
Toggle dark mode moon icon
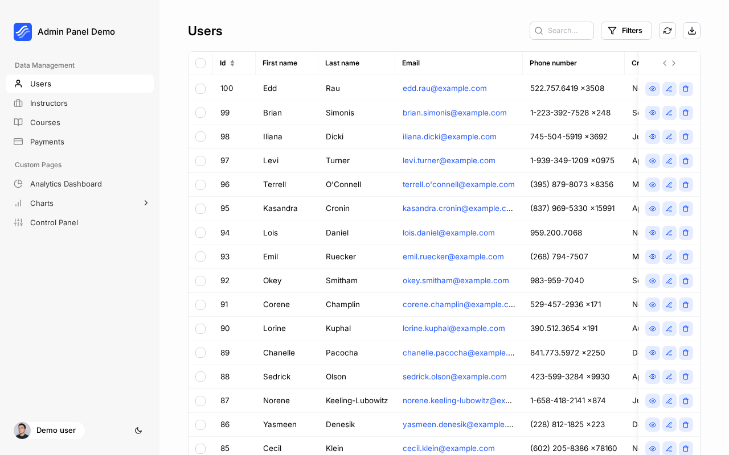pyautogui.click(x=138, y=431)
